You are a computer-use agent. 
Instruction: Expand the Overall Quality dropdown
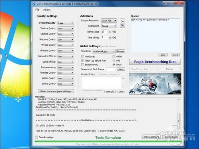click(x=66, y=23)
